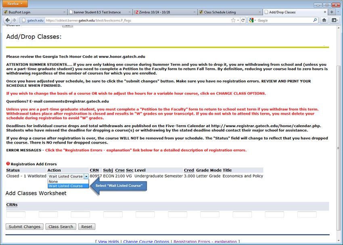Click CRN value 80957
The width and height of the screenshot is (343, 245).
pyautogui.click(x=96, y=176)
